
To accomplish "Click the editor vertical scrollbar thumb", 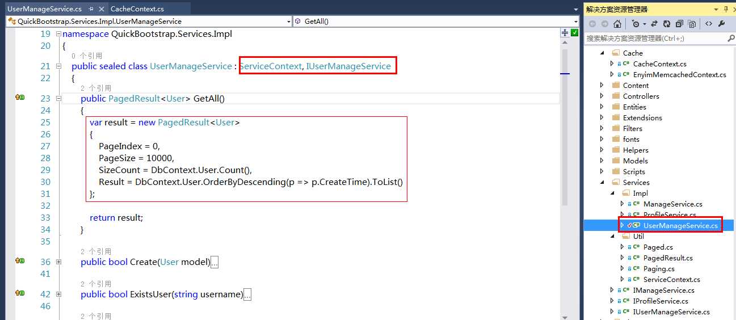I will [565, 128].
